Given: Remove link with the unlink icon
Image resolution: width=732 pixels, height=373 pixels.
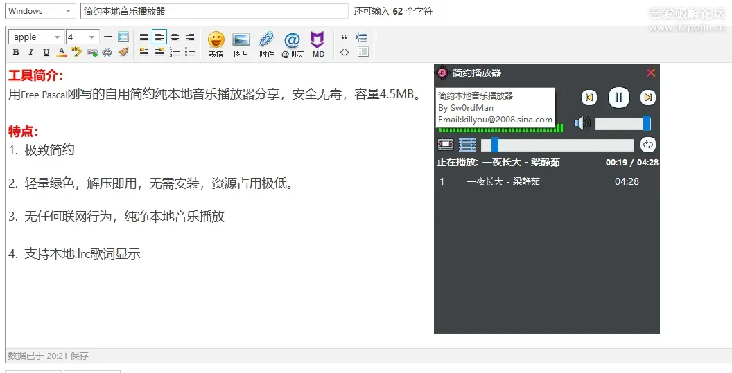Looking at the screenshot, I should point(107,52).
